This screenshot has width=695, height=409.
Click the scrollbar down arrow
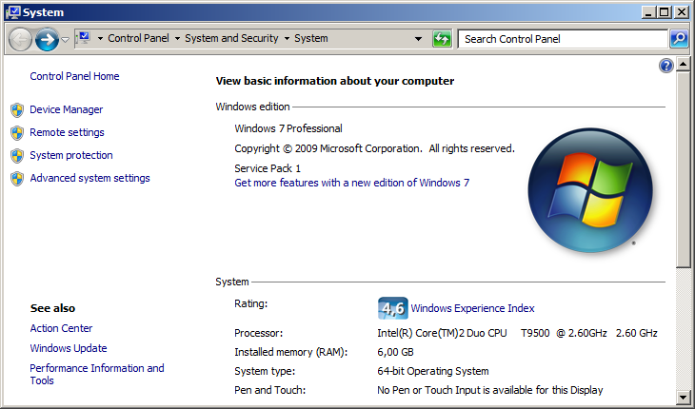pyautogui.click(x=683, y=397)
